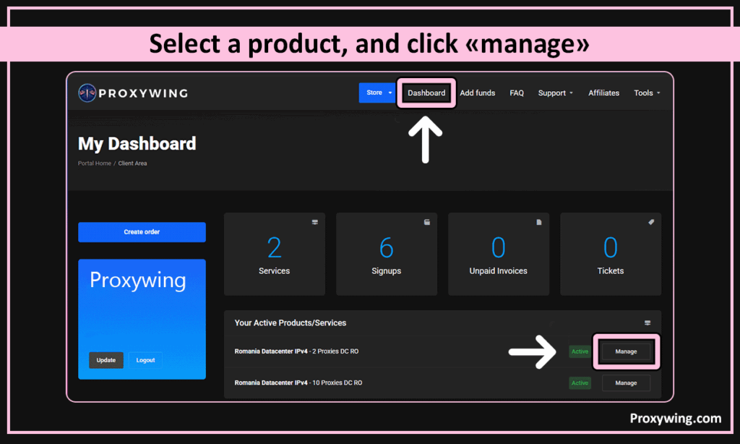Click server icon in Active Products/Services header

click(647, 323)
